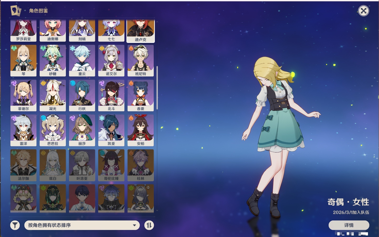Open the character filter funnel icon
This screenshot has height=237, width=379.
pos(15,225)
